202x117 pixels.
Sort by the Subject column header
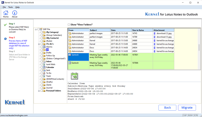click(x=100, y=30)
